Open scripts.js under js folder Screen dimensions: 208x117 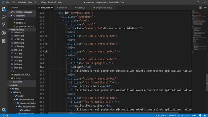[18, 78]
